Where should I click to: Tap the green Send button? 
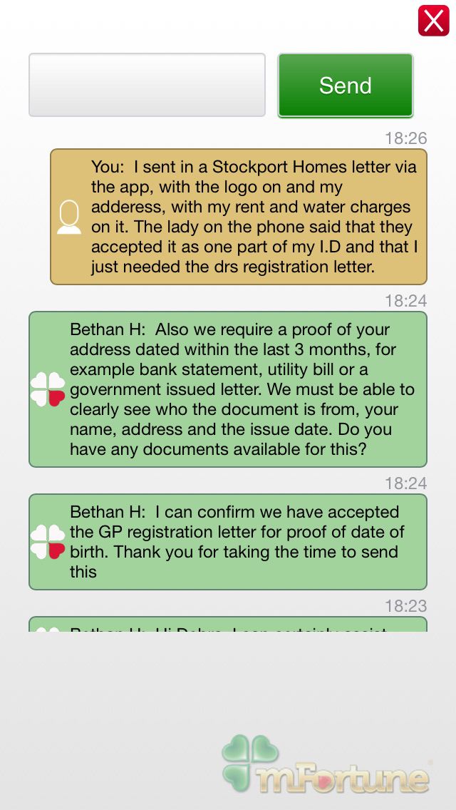(x=346, y=86)
